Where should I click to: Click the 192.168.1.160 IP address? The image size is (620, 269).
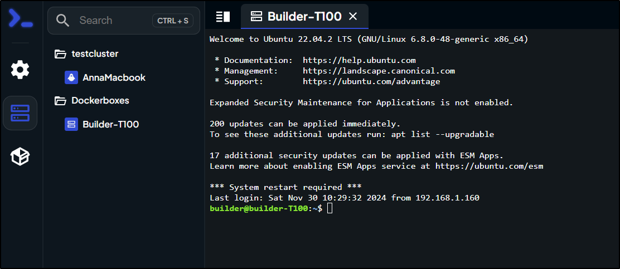point(447,198)
